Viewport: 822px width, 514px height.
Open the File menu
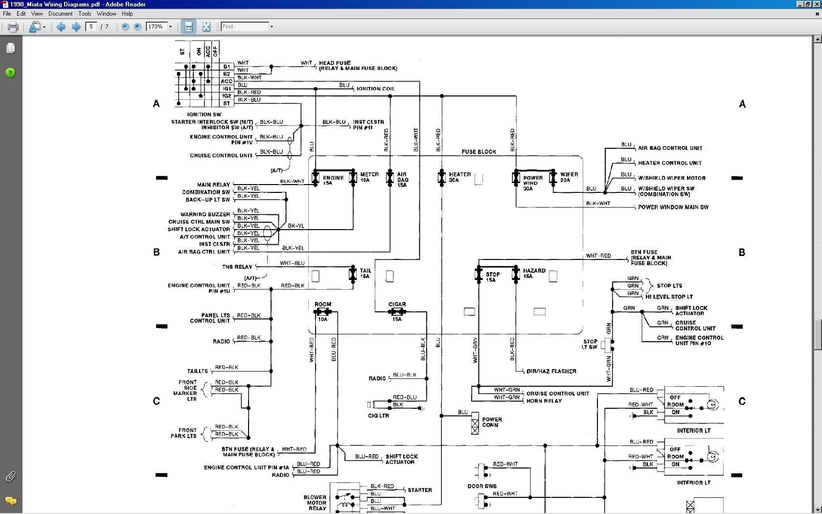click(x=7, y=14)
